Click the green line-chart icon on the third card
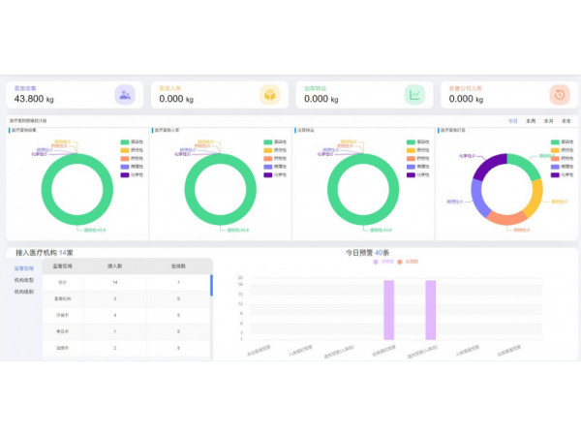 (414, 94)
